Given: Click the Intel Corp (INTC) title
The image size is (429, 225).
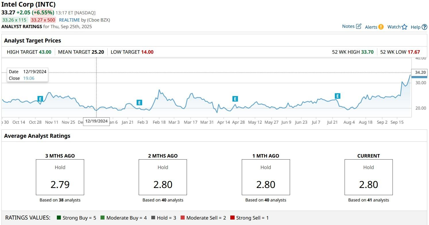Looking at the screenshot, I should coord(28,4).
